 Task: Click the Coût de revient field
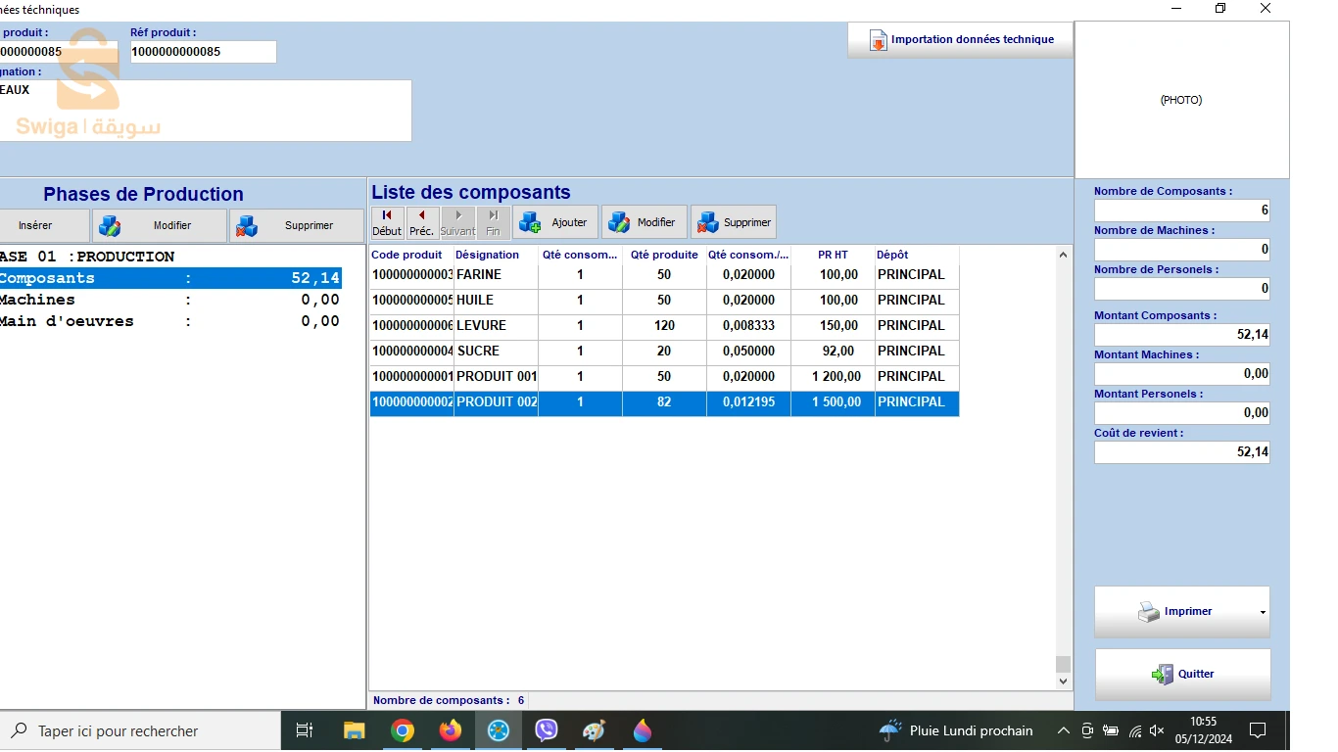coord(1181,452)
